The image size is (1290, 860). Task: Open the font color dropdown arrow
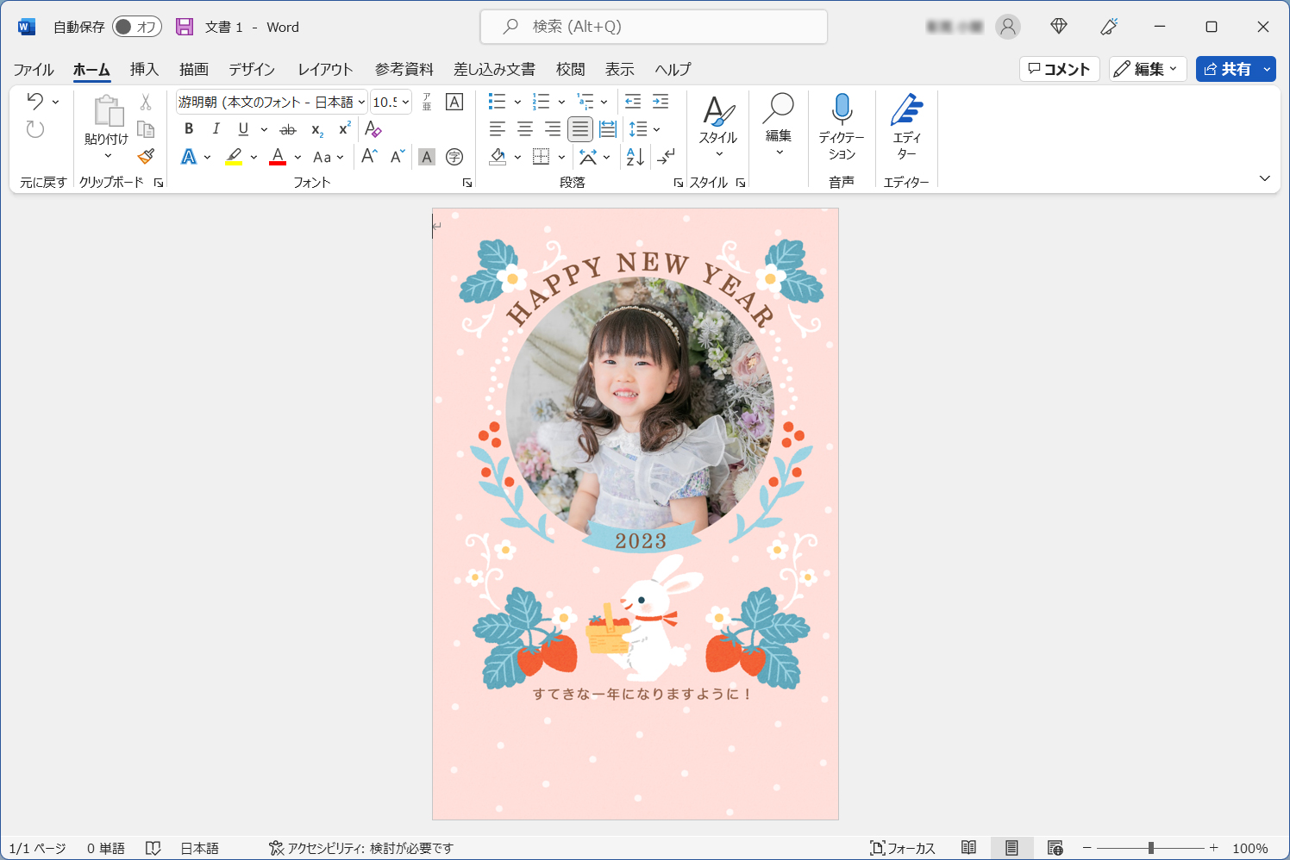point(297,157)
